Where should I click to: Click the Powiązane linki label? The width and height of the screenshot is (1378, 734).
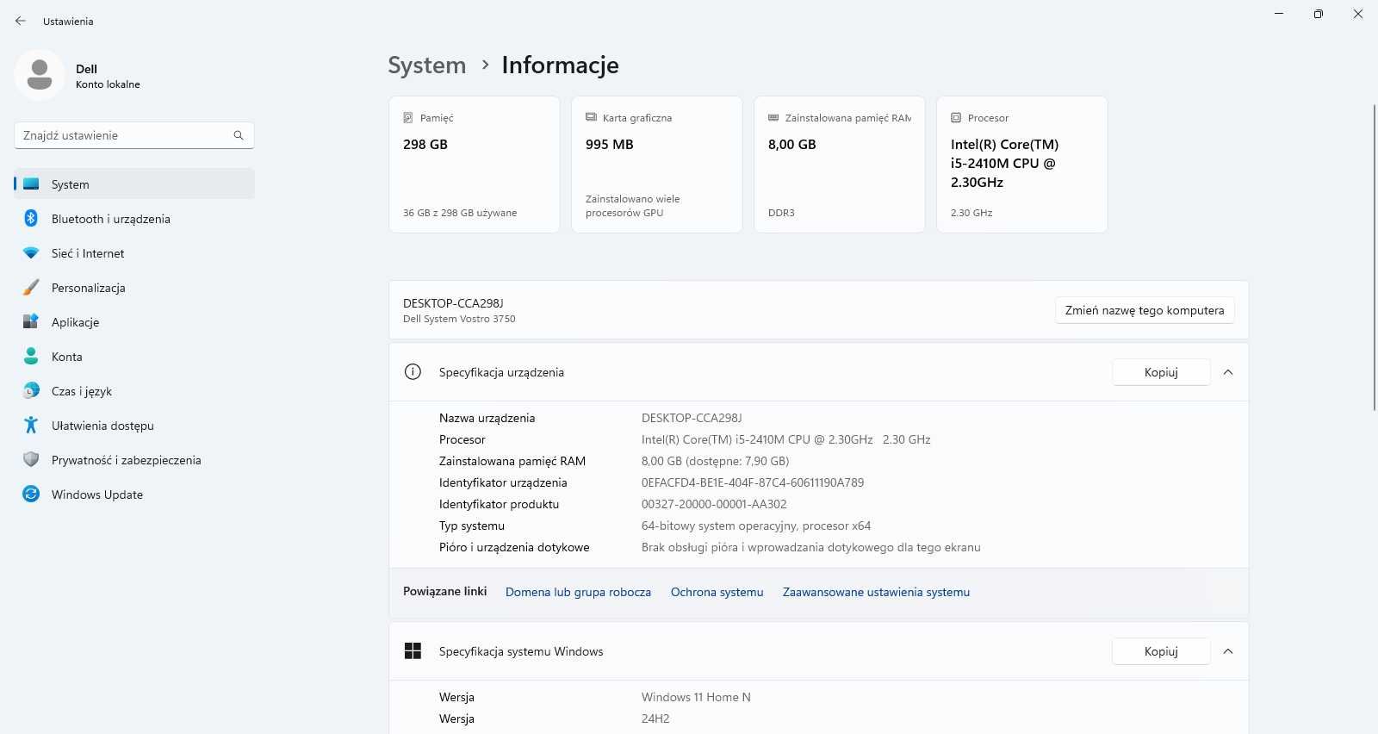pos(444,591)
